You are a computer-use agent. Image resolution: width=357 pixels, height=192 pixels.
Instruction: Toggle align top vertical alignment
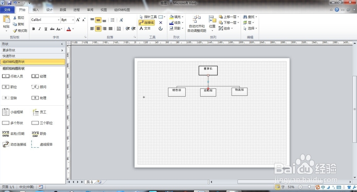[x=92, y=20]
